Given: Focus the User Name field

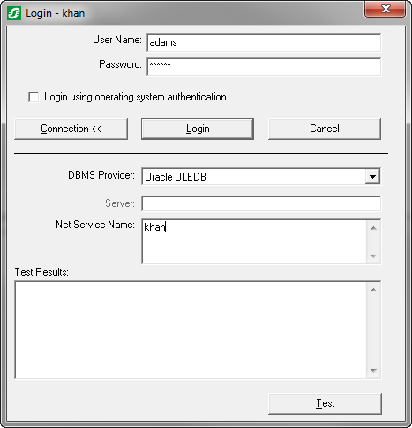Looking at the screenshot, I should tap(264, 43).
